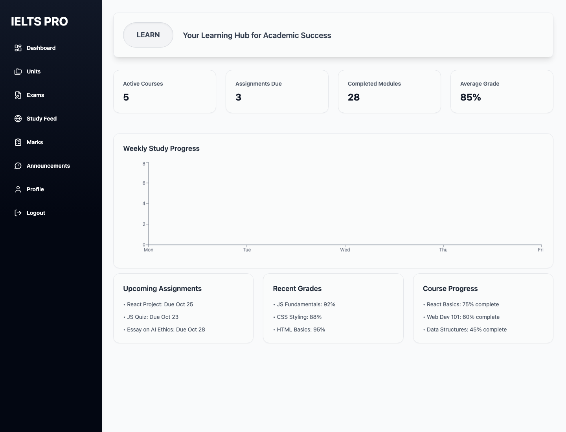Click the Mon label on chart axis
Screen dimensions: 566x432
point(149,250)
